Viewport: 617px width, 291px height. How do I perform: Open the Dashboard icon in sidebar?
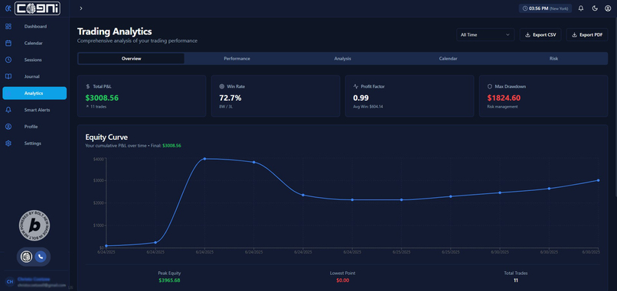click(8, 27)
